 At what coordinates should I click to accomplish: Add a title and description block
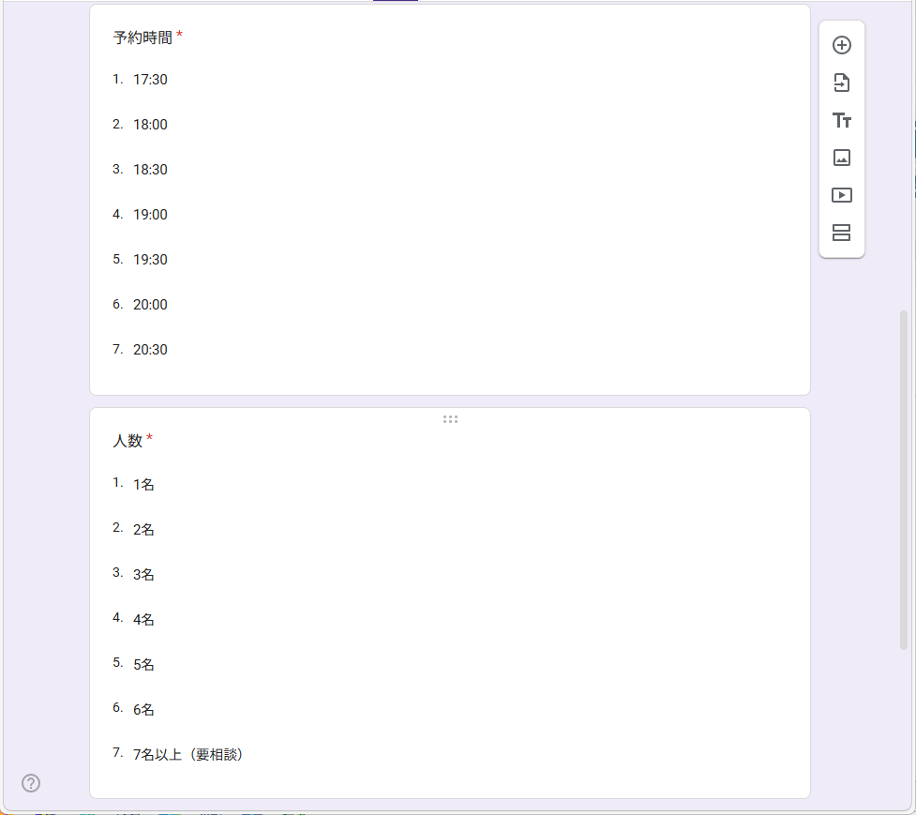click(x=841, y=120)
